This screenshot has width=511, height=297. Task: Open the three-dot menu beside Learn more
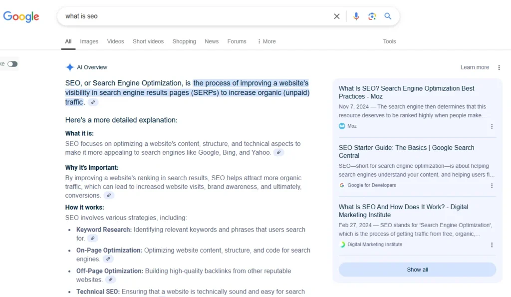click(499, 67)
